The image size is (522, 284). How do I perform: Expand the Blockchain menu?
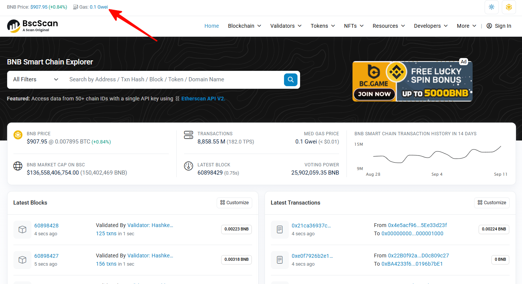tap(244, 26)
